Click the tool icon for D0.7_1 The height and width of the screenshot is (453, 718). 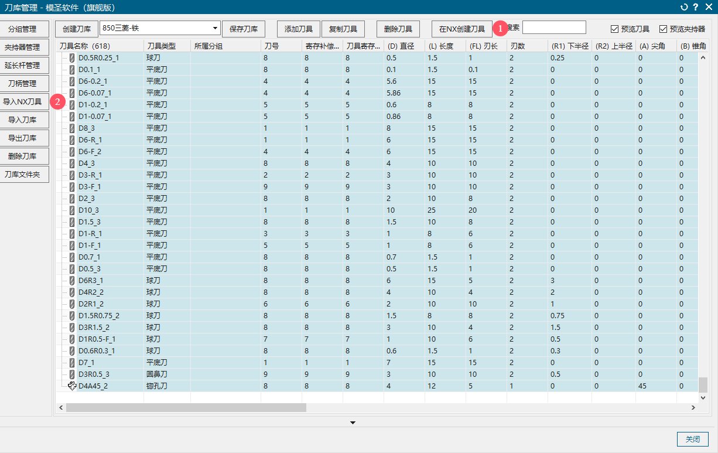coord(72,257)
